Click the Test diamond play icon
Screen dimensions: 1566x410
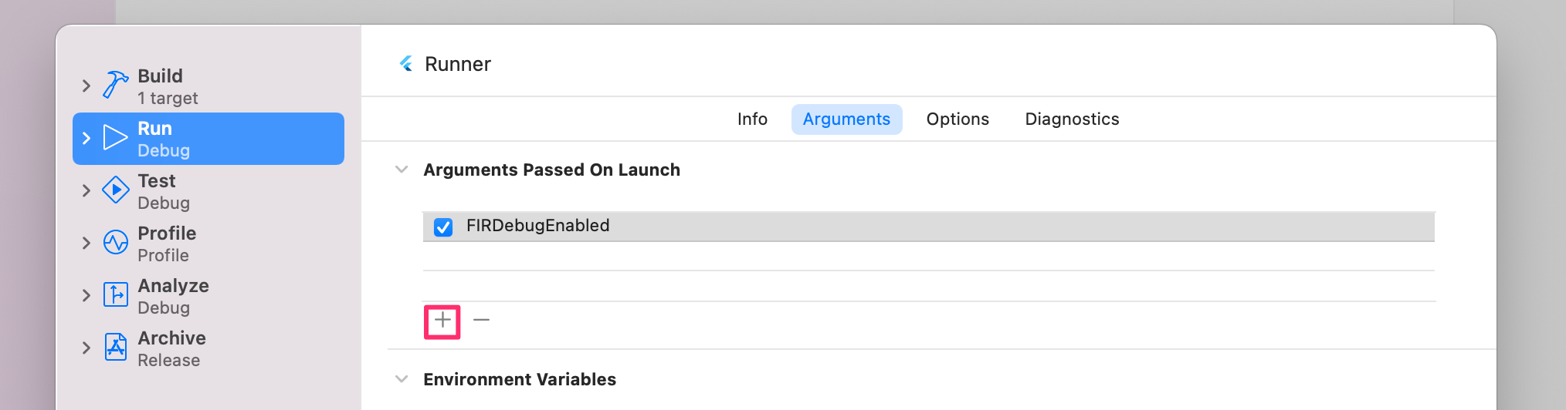tap(116, 190)
